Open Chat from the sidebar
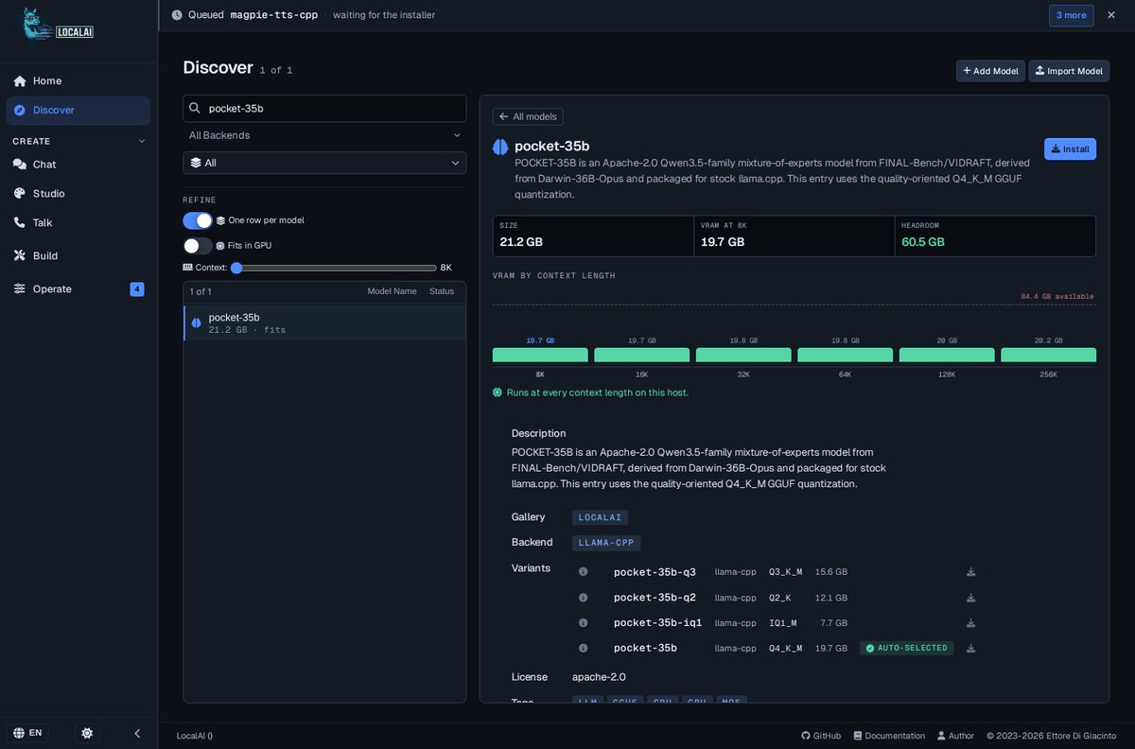This screenshot has height=749, width=1135. (x=79, y=164)
